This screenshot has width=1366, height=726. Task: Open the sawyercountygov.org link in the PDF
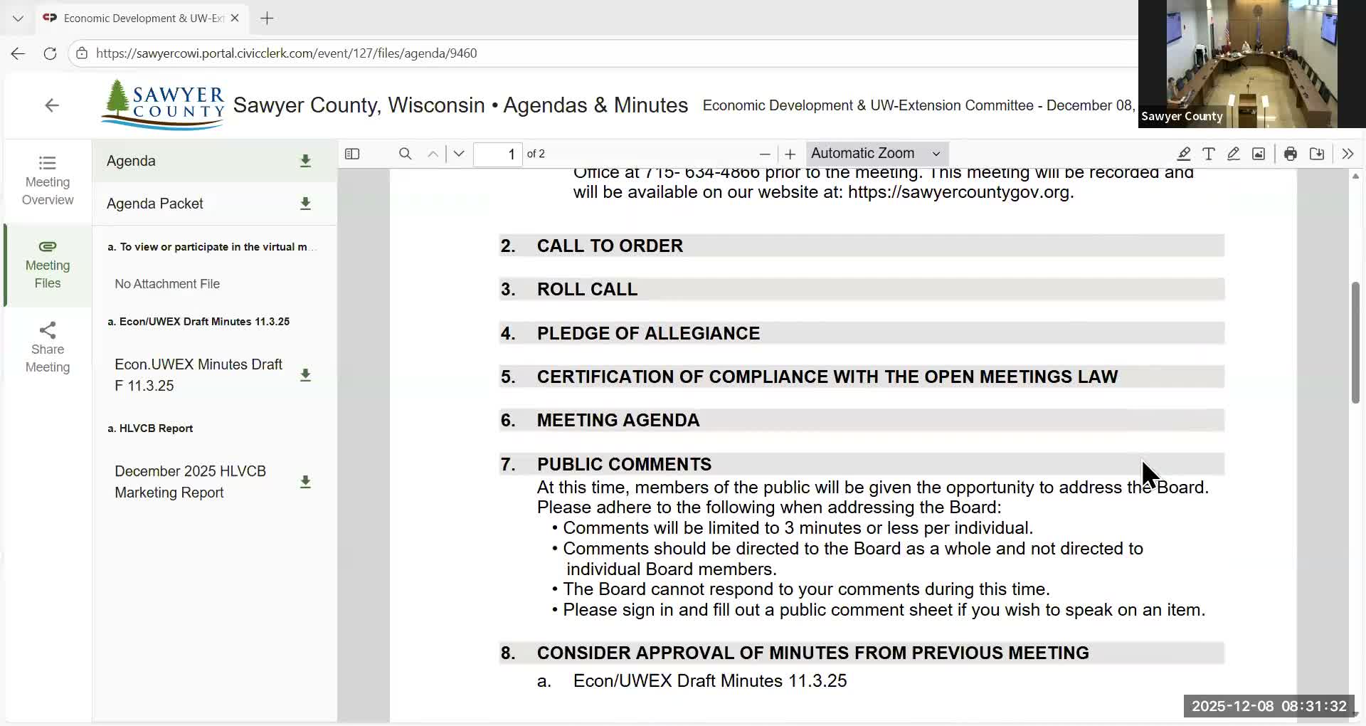(959, 192)
